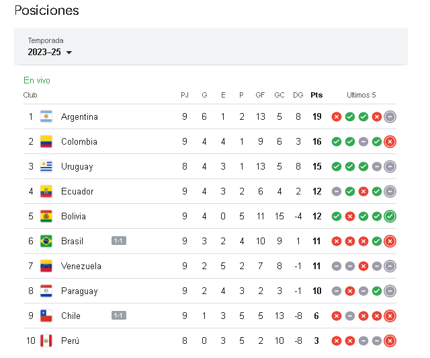Click the PJ column header
Screen dimensions: 430x358
click(x=185, y=95)
